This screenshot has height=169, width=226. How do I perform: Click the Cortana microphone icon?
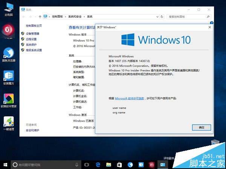tap(77, 165)
